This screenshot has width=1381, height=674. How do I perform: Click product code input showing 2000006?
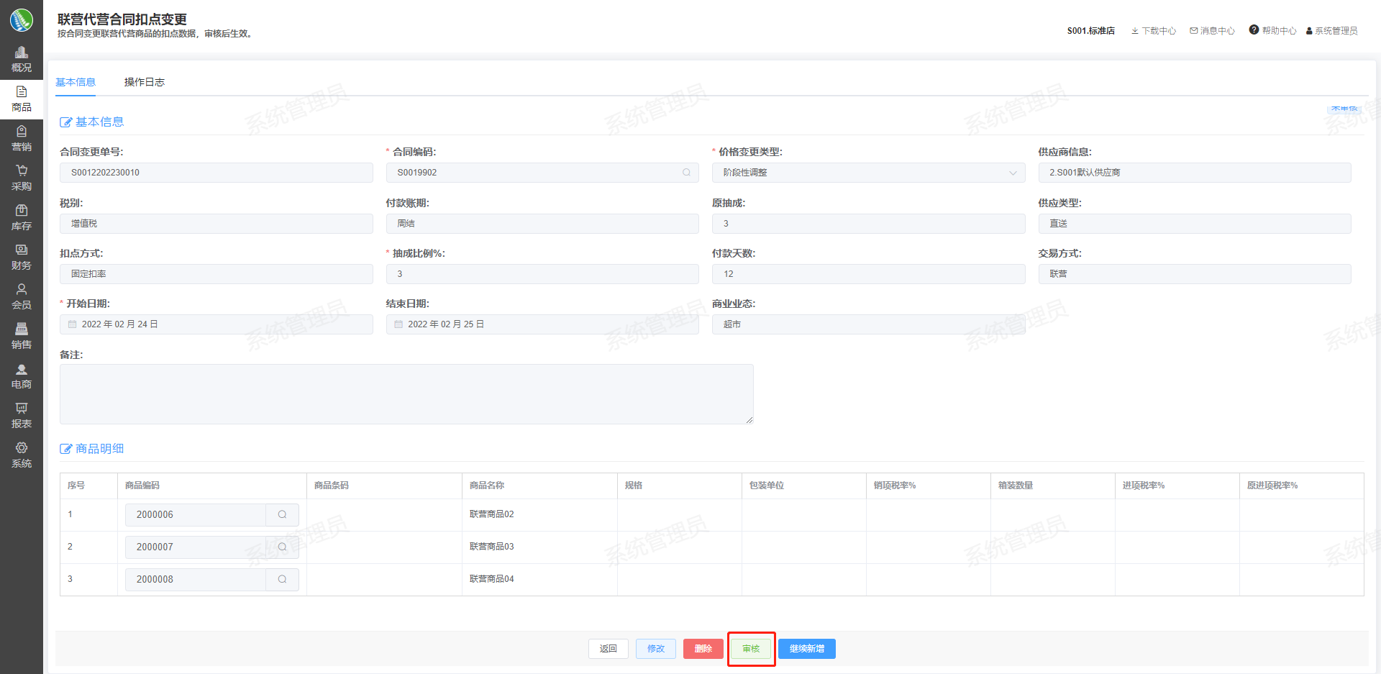pyautogui.click(x=196, y=514)
